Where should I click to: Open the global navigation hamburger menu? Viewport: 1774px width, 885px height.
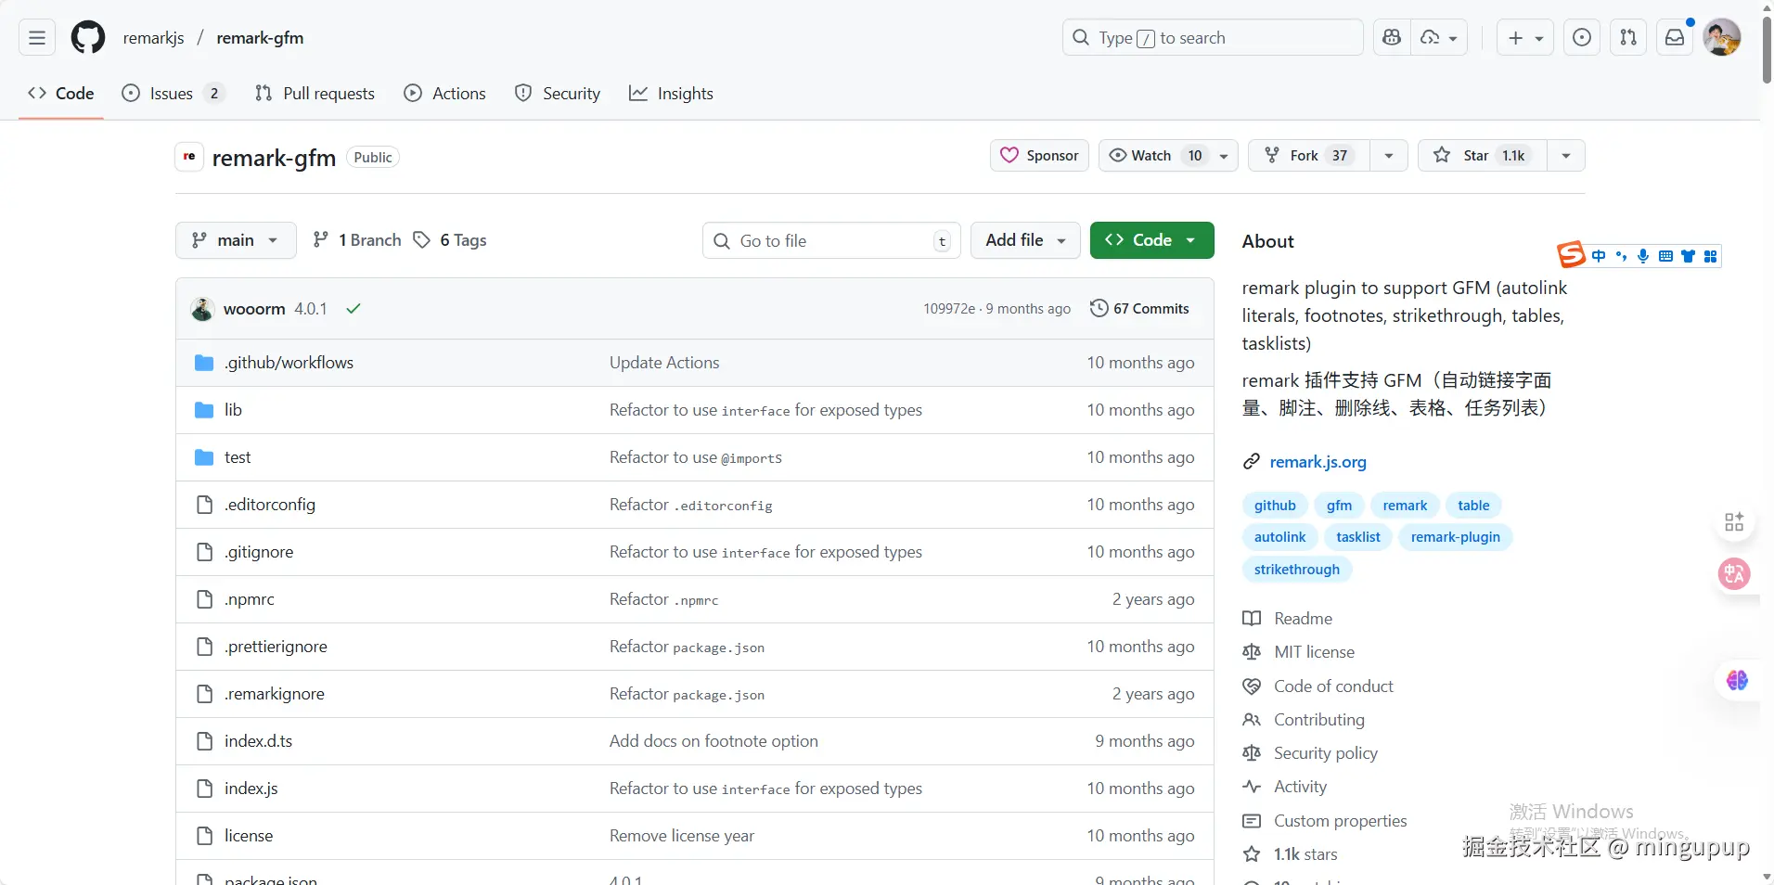pyautogui.click(x=37, y=38)
